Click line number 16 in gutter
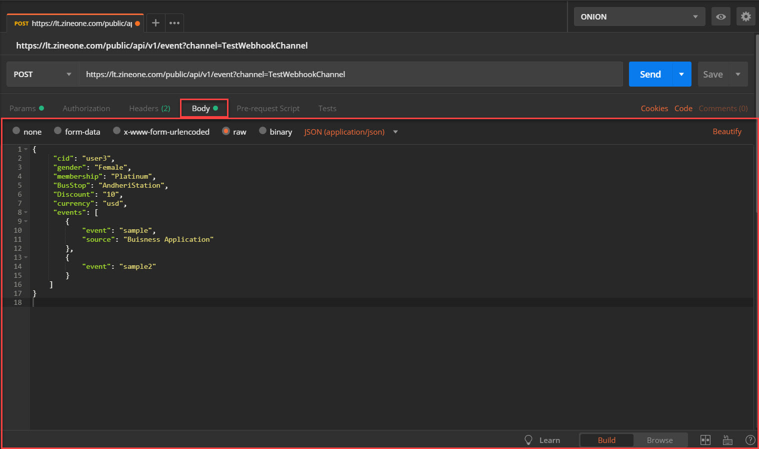Image resolution: width=759 pixels, height=449 pixels. [x=18, y=284]
